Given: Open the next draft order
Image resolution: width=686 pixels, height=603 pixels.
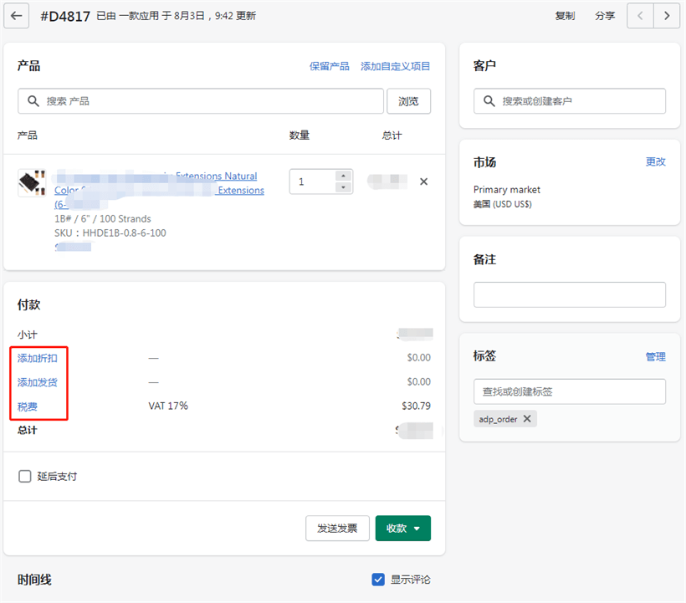Looking at the screenshot, I should coord(667,16).
